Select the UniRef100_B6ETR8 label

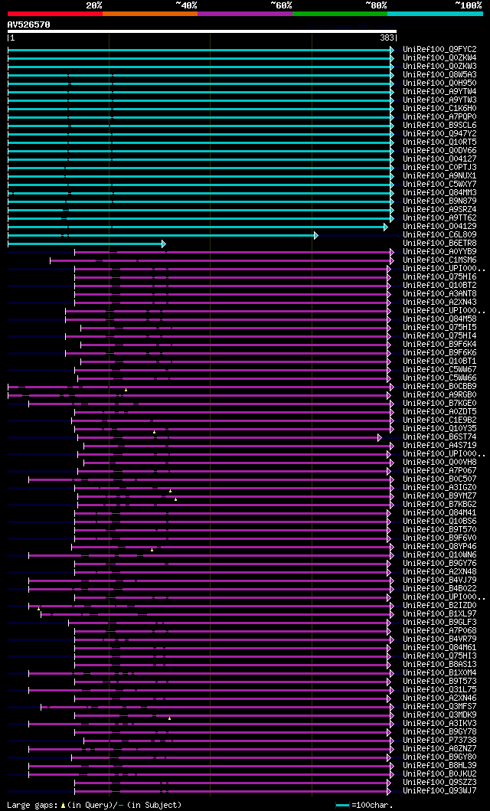click(440, 244)
